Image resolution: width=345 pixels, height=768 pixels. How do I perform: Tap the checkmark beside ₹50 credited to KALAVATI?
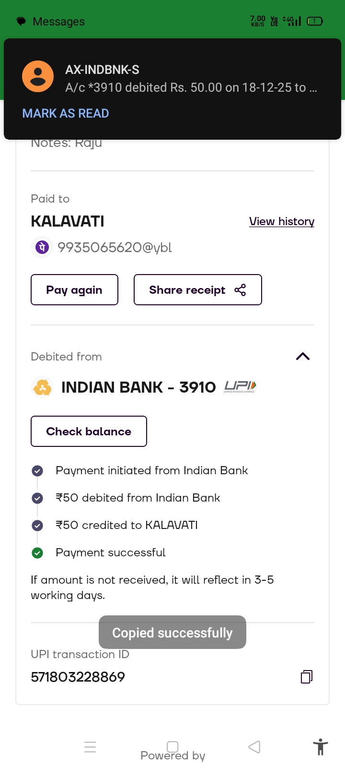point(37,526)
